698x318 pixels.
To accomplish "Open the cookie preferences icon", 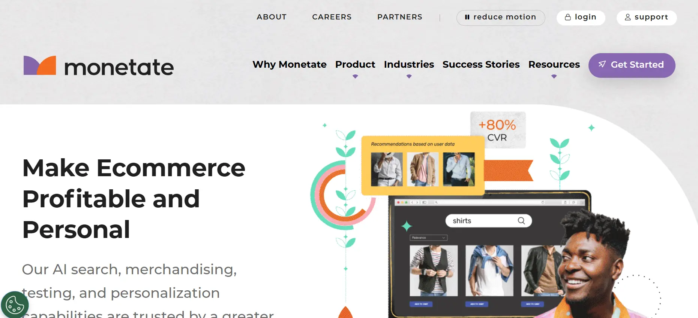I will [x=15, y=305].
